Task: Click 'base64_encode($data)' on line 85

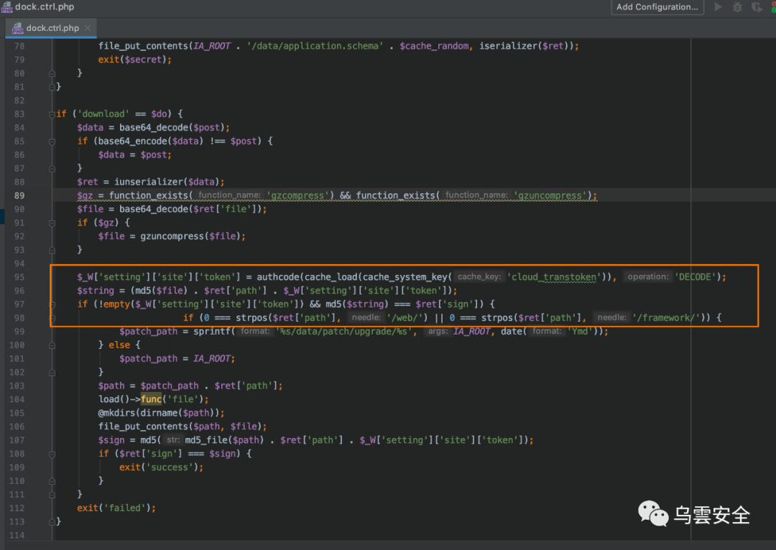Action: click(x=150, y=141)
